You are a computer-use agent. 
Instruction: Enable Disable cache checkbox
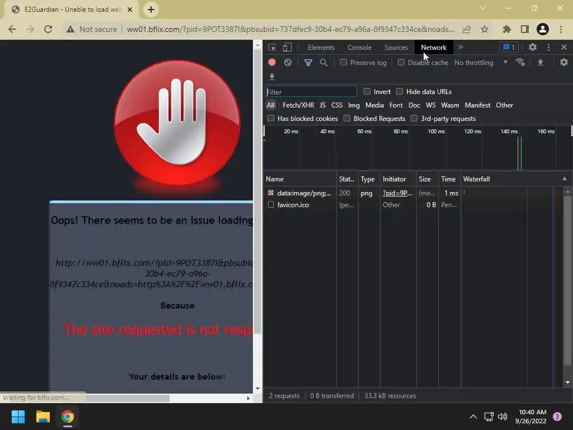coord(401,62)
